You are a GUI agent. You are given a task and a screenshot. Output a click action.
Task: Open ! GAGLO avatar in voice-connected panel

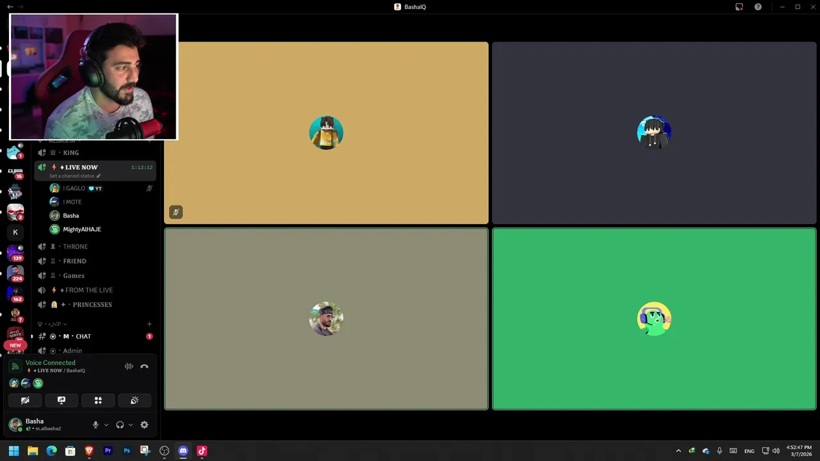pos(14,383)
